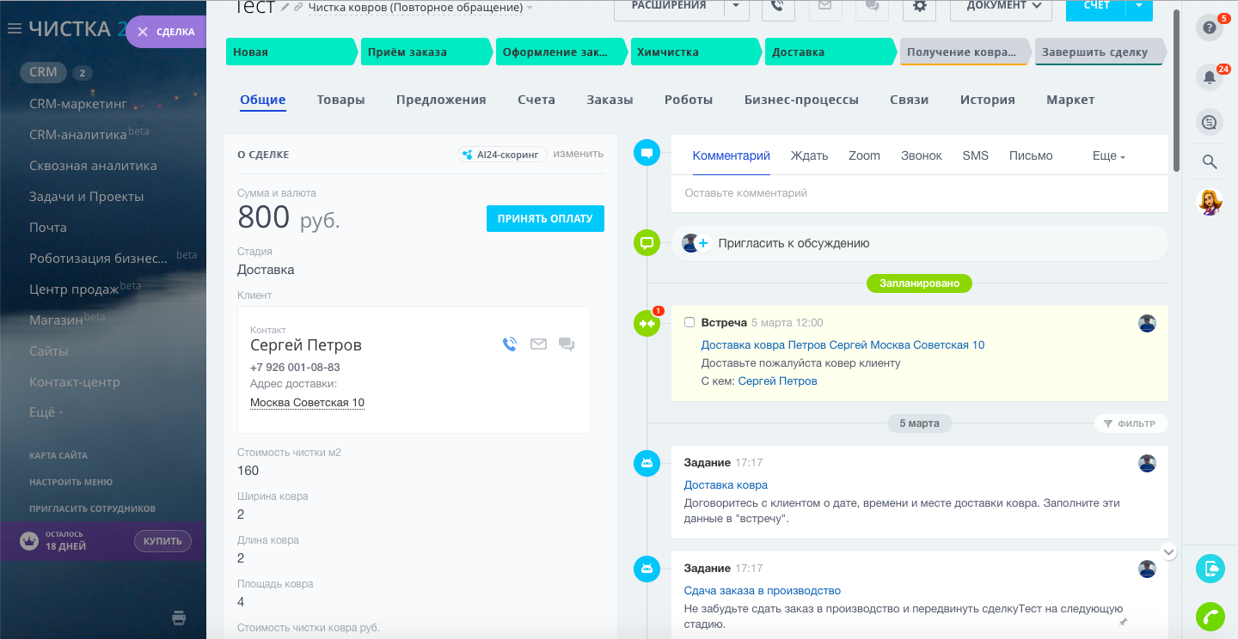Click the green call button in the right sidebar
The image size is (1238, 639).
click(x=1210, y=617)
